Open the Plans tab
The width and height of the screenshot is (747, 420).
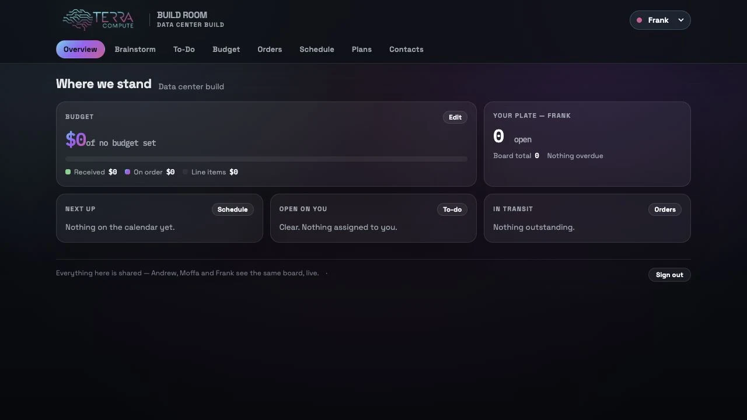362,50
